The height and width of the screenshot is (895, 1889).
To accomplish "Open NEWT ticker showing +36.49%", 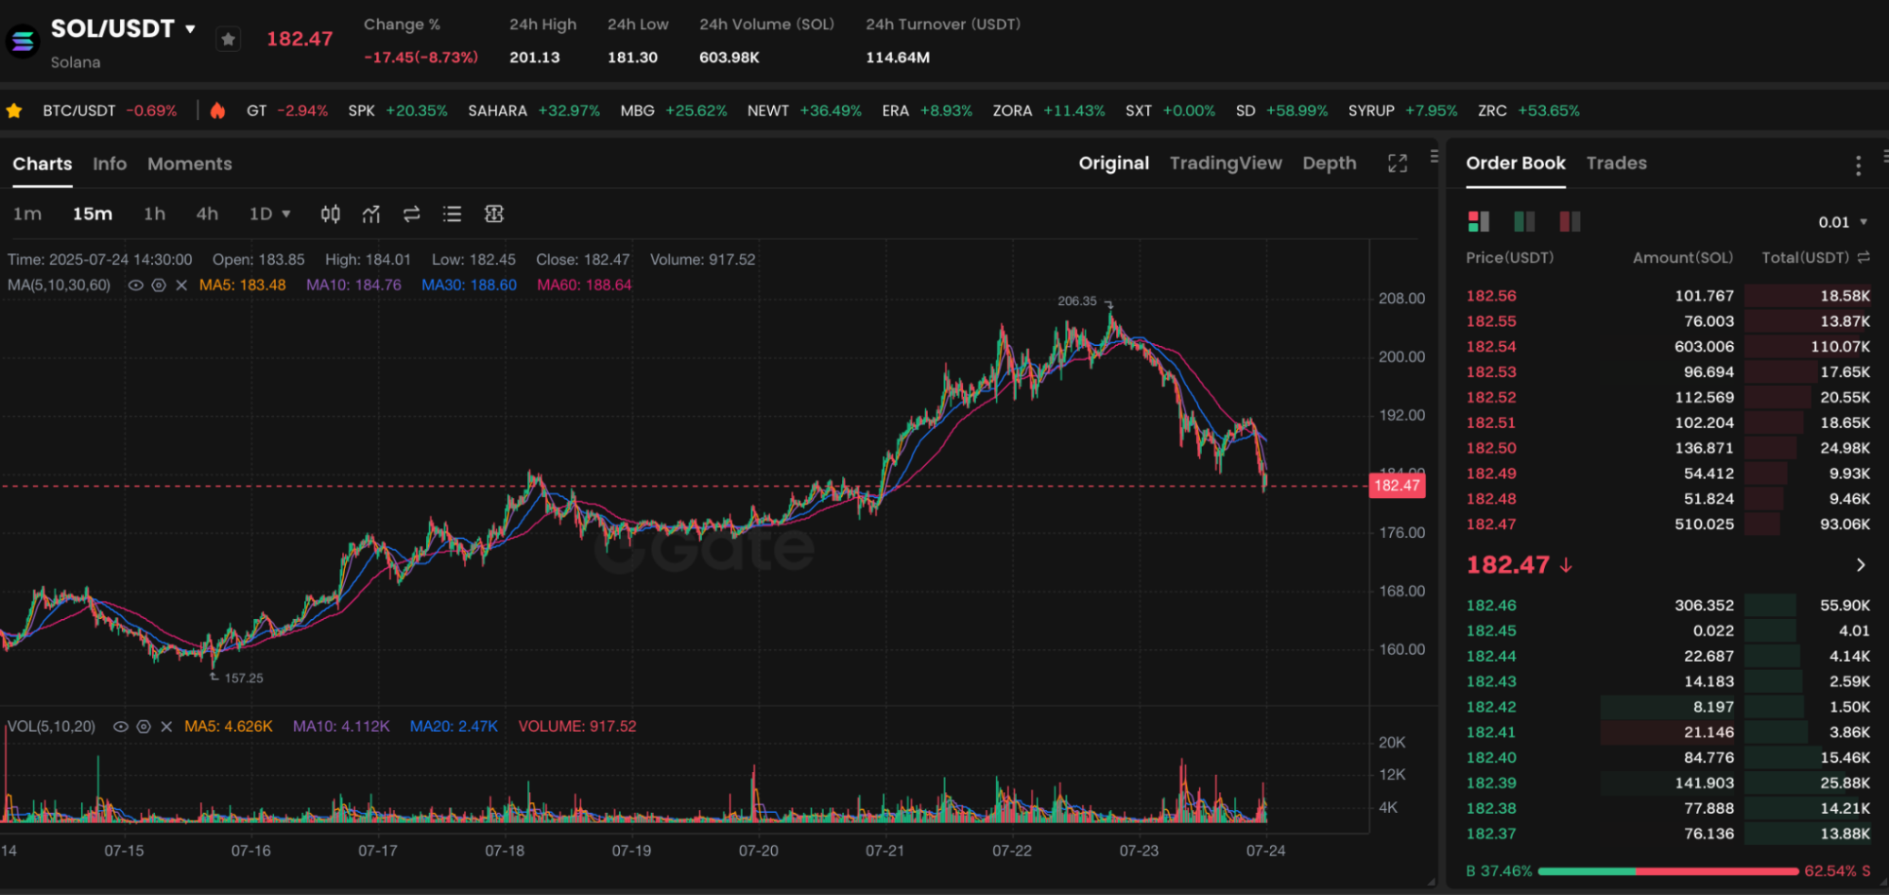I will [804, 111].
